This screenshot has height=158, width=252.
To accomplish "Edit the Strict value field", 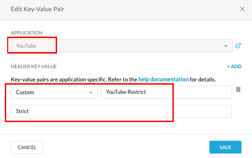I will (121, 111).
